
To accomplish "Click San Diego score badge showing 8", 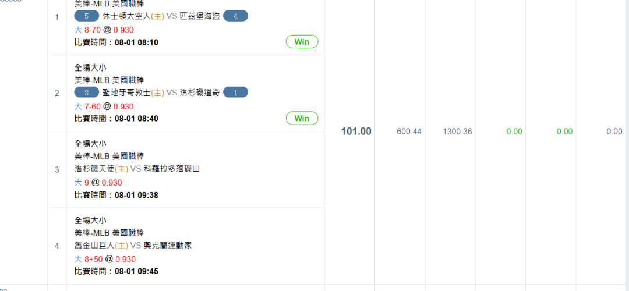I will tap(87, 93).
